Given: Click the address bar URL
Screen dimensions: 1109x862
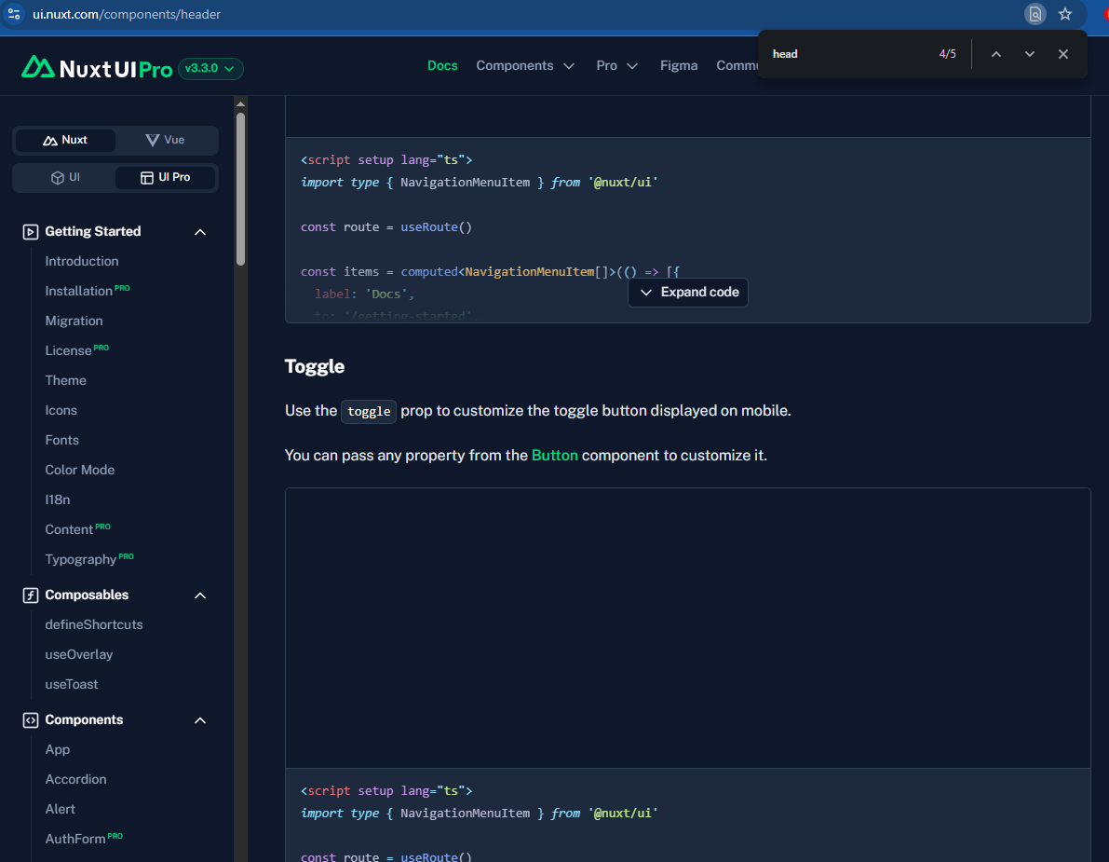Looking at the screenshot, I should point(127,14).
